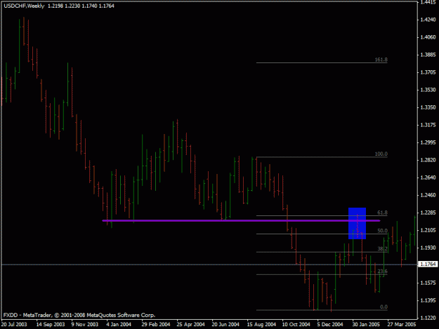This screenshot has height=329, width=439.
Task: Click the 1.3885 price scale value
Action: tap(428, 55)
